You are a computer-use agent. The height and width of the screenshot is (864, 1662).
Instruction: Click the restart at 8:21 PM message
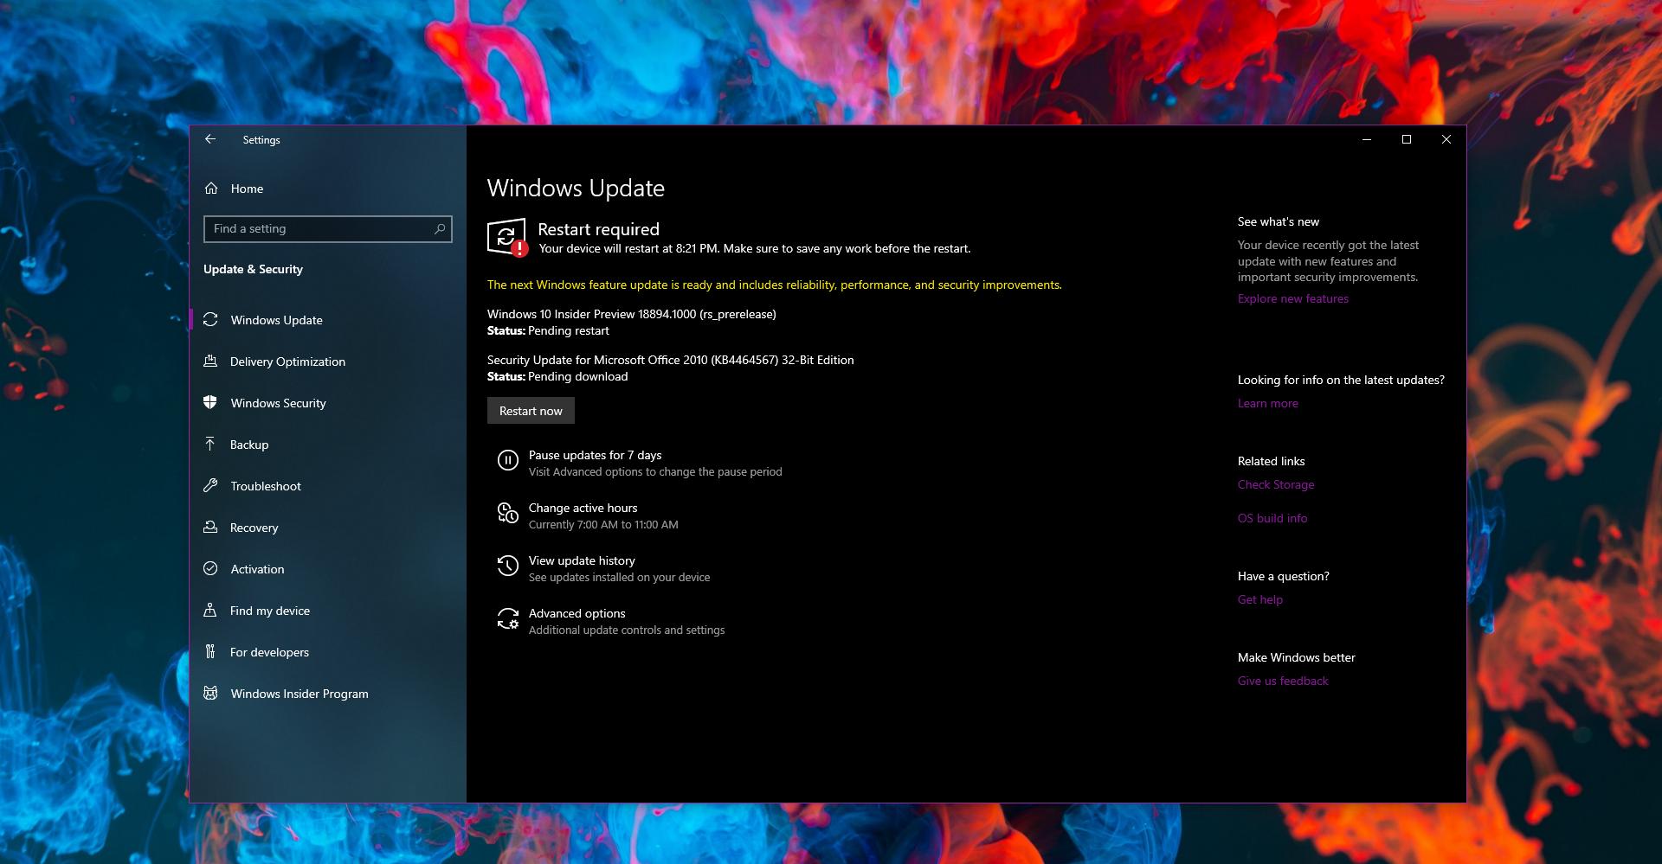coord(754,248)
